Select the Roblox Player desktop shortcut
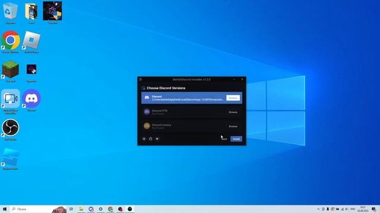This screenshot has height=213, width=380. click(x=31, y=42)
